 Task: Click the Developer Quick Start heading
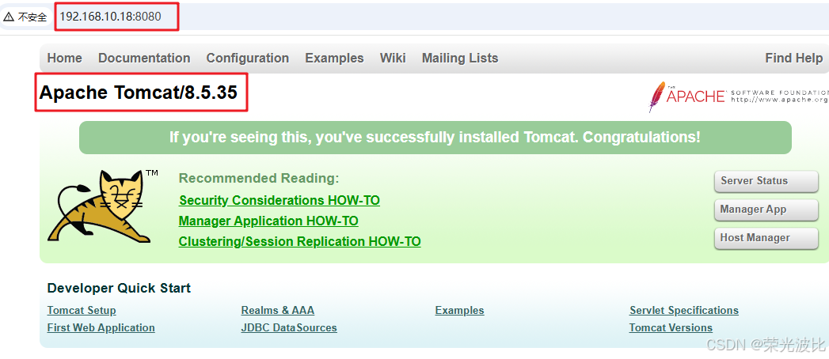[119, 289]
